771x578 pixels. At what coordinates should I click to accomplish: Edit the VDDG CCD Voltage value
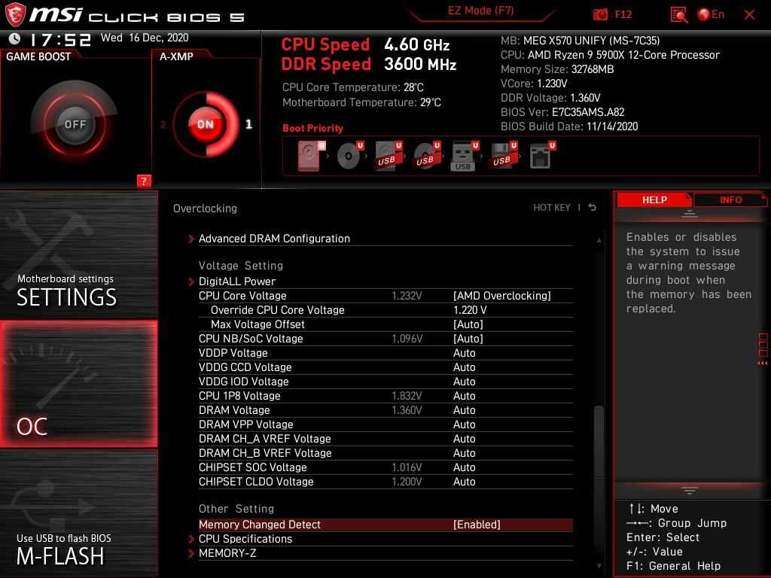[464, 367]
